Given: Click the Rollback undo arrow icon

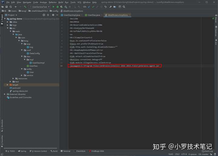Looking at the screenshot, I should point(106,7).
